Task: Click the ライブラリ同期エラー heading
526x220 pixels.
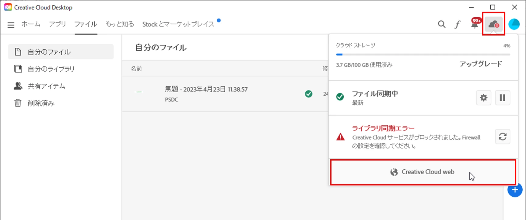Action: [383, 128]
